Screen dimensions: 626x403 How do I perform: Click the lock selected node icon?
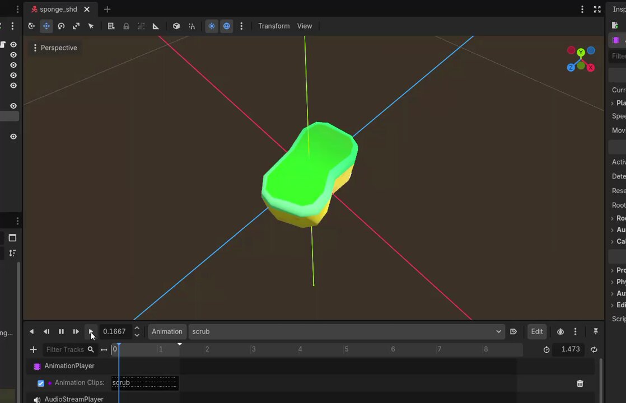pyautogui.click(x=126, y=26)
